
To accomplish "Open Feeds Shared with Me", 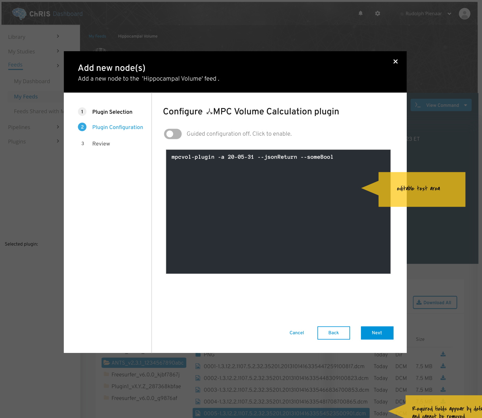I will [x=39, y=111].
